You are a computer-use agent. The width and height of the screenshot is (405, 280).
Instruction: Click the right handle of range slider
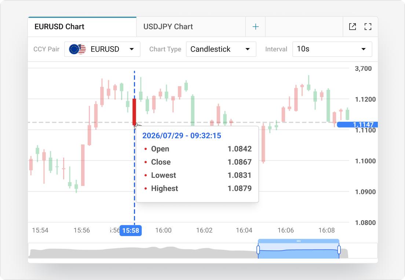(x=339, y=250)
